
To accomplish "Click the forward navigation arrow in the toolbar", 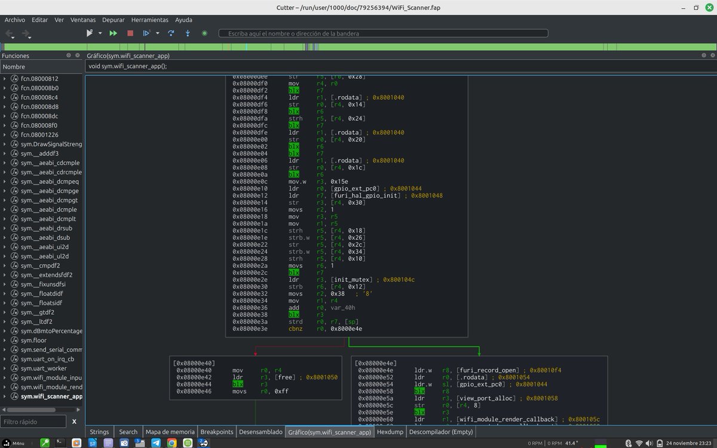I will tap(26, 33).
